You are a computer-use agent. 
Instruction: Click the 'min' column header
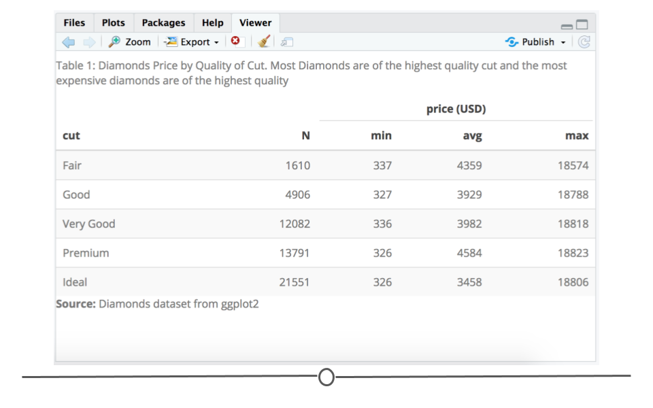pyautogui.click(x=382, y=136)
